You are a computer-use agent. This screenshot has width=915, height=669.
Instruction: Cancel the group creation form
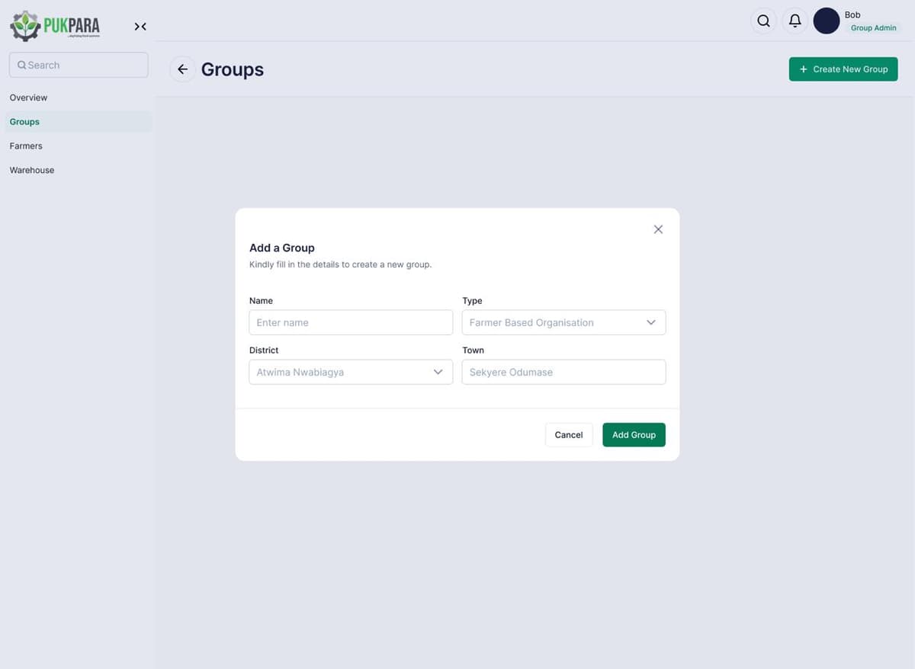click(568, 434)
